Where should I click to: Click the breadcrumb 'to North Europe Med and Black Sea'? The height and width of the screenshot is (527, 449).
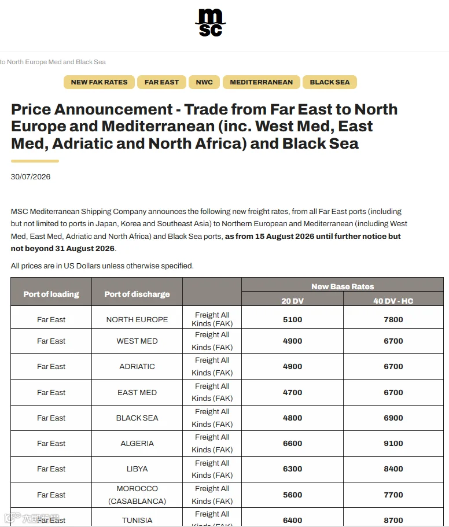(x=53, y=62)
